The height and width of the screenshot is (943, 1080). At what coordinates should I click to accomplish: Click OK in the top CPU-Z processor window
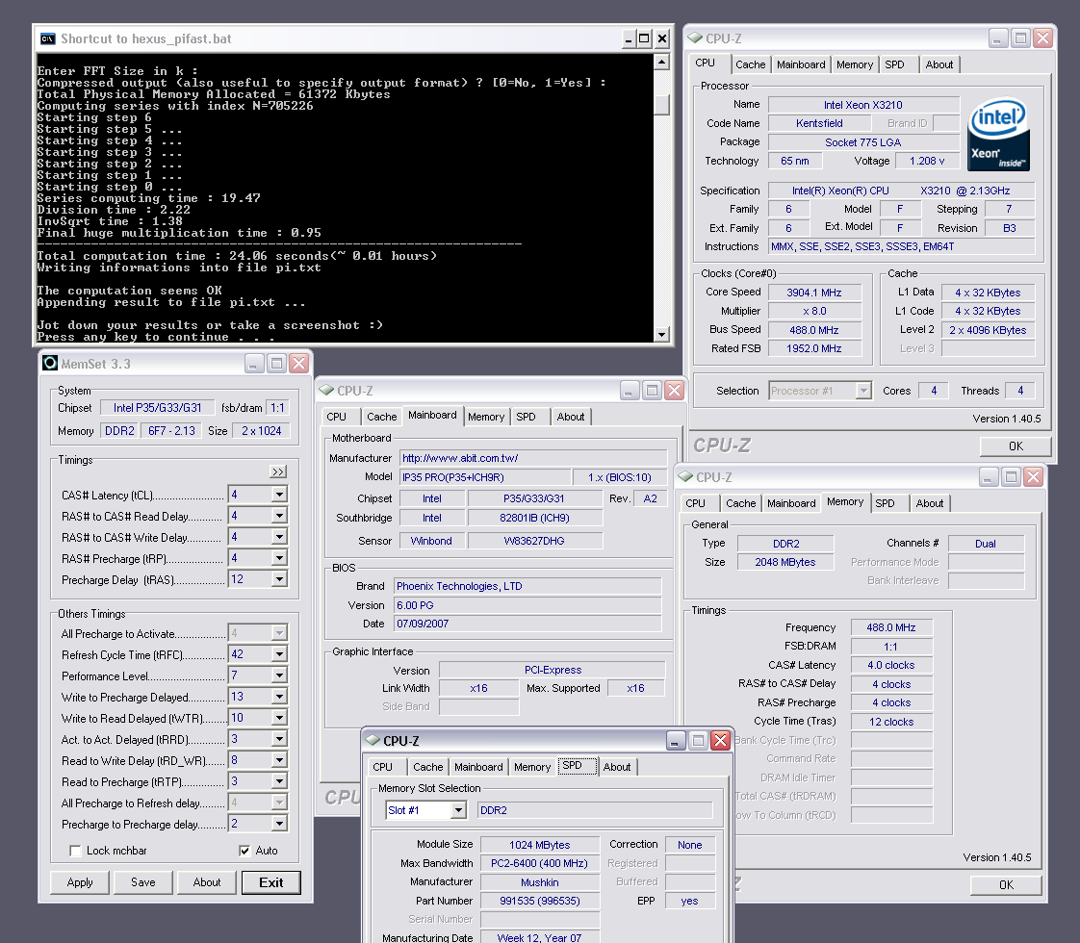point(1016,446)
